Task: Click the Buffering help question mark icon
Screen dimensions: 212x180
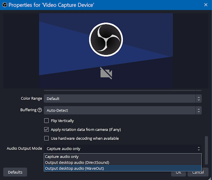Action: (x=40, y=110)
